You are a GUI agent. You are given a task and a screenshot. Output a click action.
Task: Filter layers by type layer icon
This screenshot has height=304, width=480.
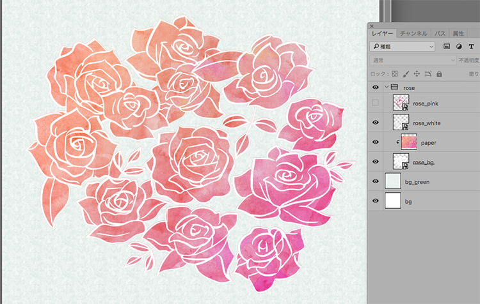tap(471, 47)
